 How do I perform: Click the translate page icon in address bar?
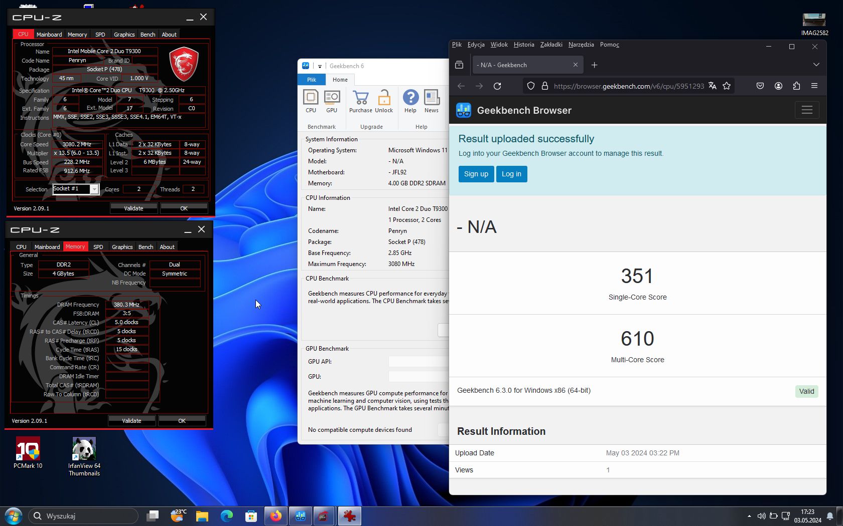[712, 86]
